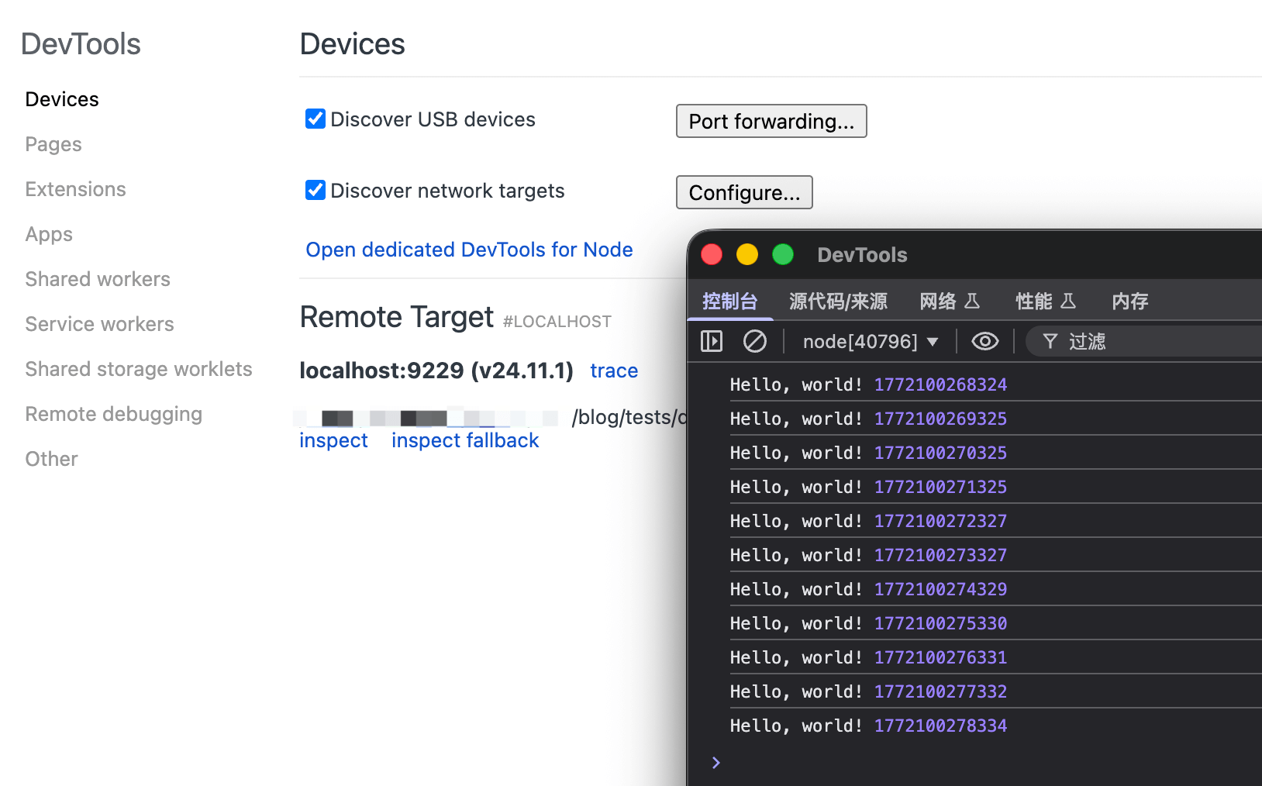Click the eye live expression icon
The image size is (1262, 786).
(984, 341)
